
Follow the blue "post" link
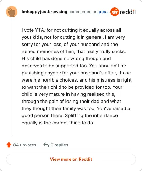(103, 12)
